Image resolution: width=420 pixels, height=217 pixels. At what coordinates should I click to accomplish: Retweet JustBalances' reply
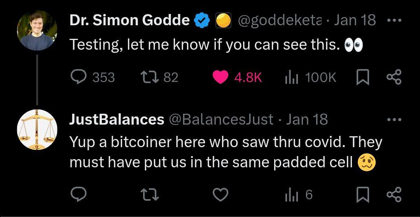click(x=150, y=194)
